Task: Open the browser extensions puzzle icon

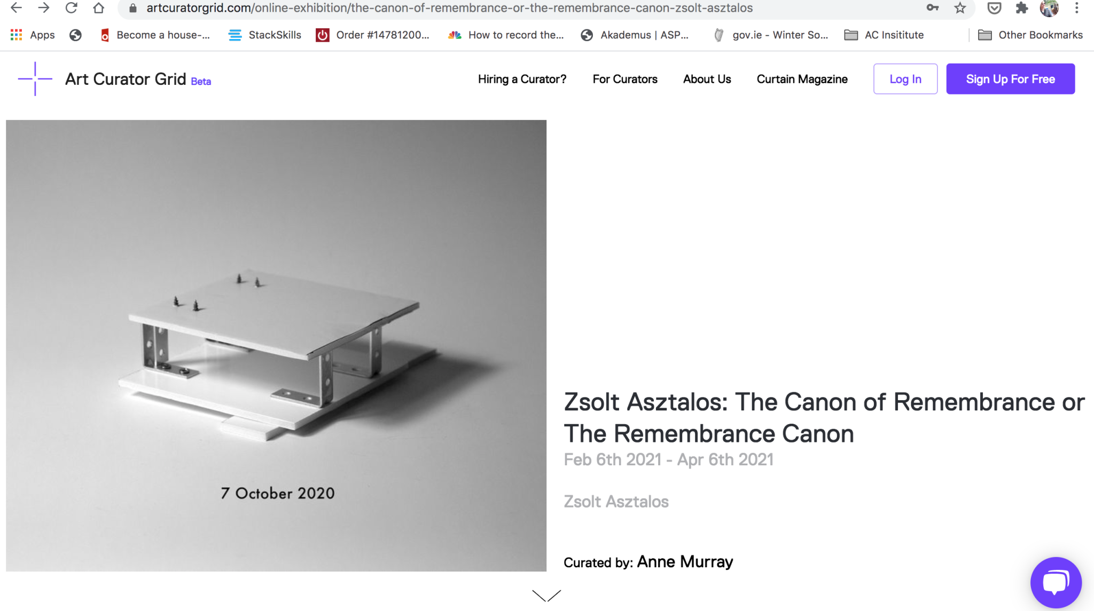Action: coord(1021,8)
